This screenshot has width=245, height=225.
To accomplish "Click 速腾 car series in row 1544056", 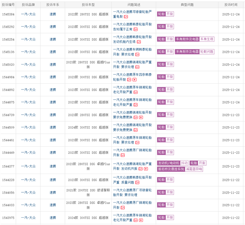I will [x=53, y=192].
